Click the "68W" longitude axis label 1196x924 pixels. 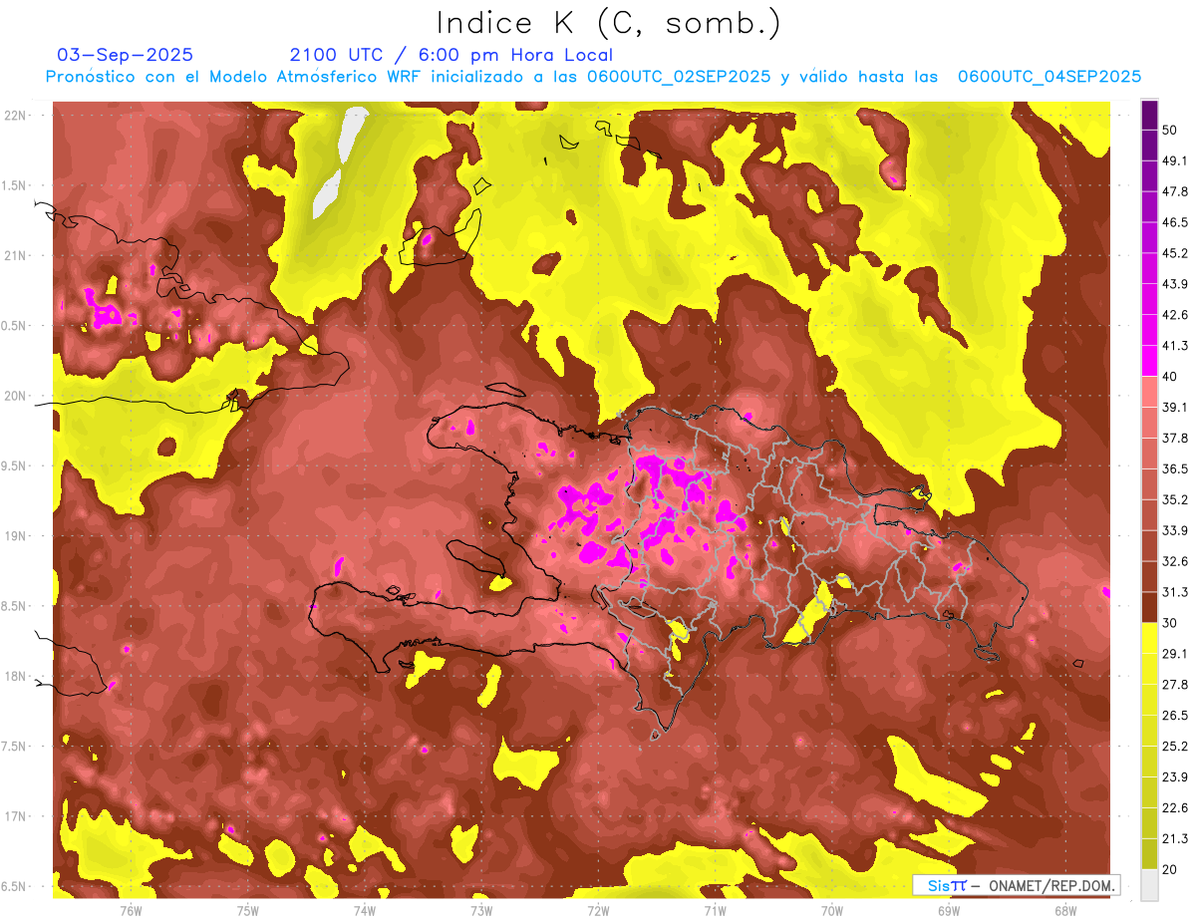pyautogui.click(x=1065, y=911)
